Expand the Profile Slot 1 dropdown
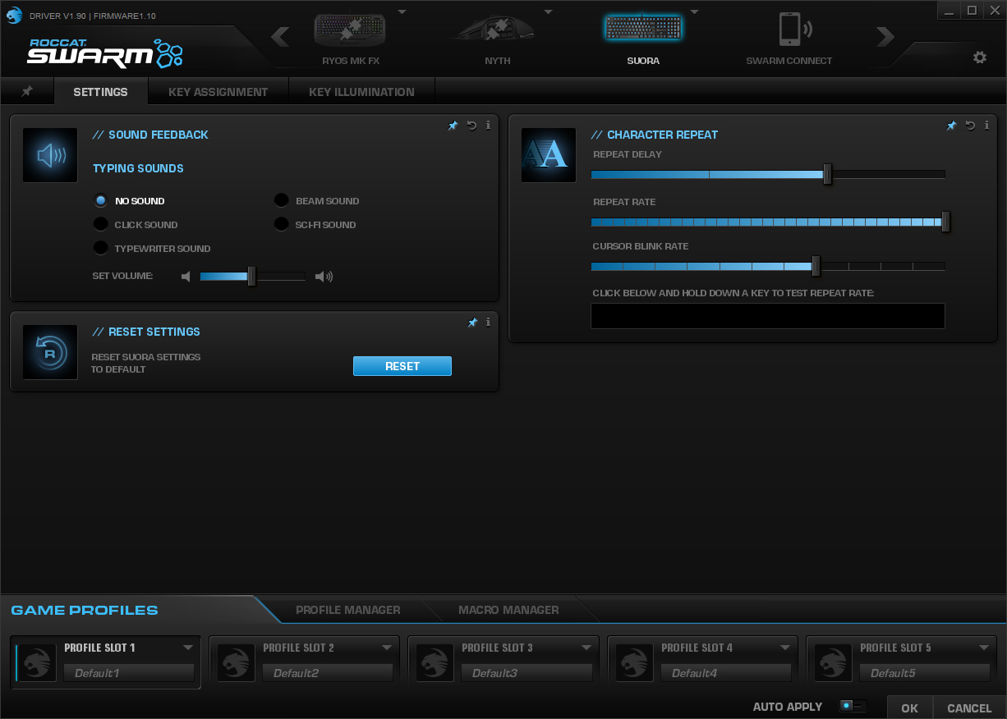1007x719 pixels. click(188, 648)
